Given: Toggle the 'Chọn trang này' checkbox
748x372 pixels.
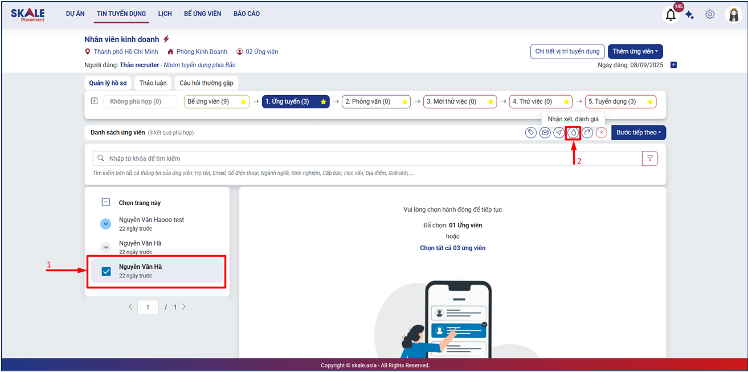Looking at the screenshot, I should 106,202.
